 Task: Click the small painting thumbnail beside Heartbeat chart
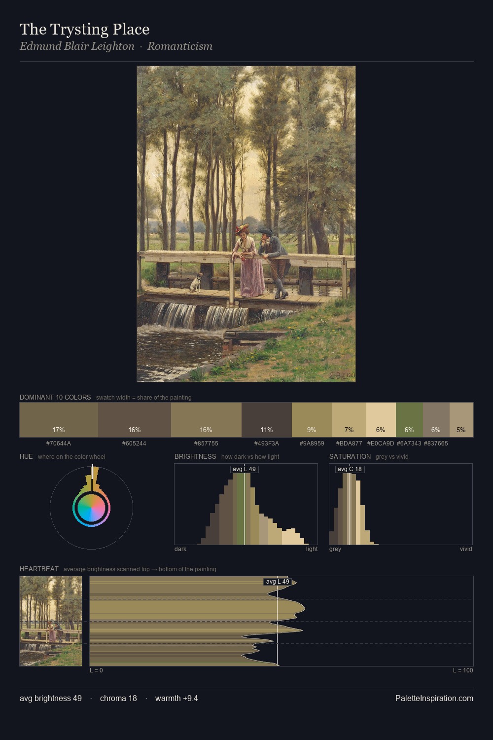51,621
